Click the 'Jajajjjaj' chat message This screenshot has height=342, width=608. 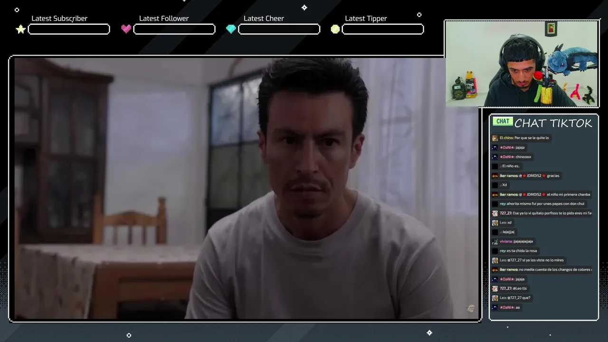tap(508, 232)
